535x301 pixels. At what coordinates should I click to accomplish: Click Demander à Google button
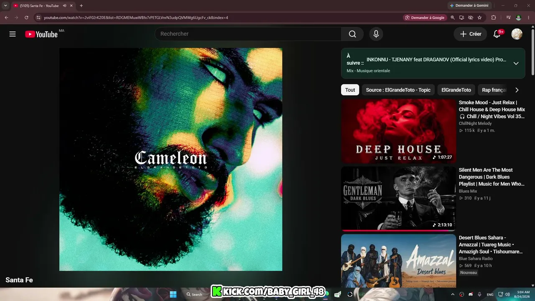pyautogui.click(x=425, y=18)
